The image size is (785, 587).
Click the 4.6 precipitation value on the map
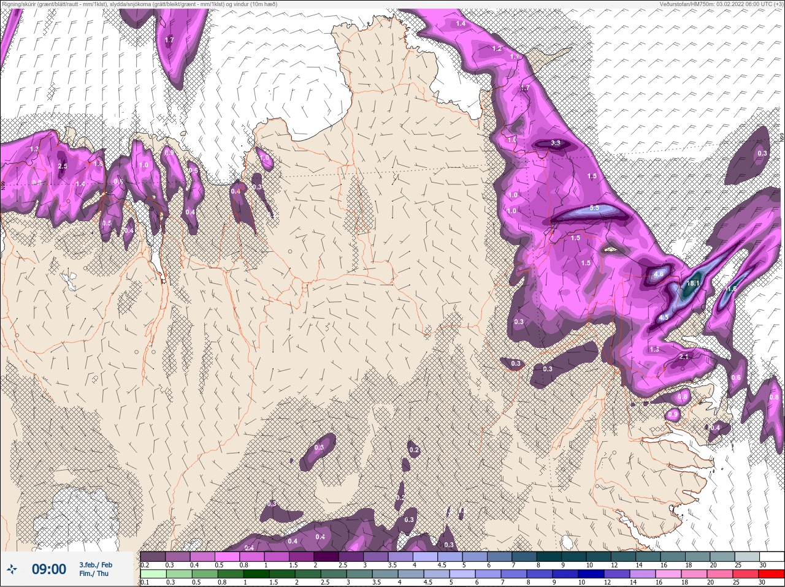point(659,275)
